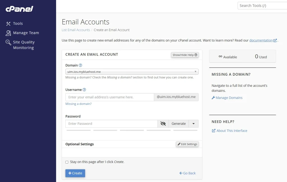The image size is (287, 182).
Task: Open the Generate password options arrow
Action: tap(193, 124)
